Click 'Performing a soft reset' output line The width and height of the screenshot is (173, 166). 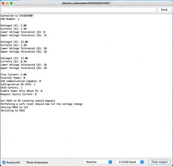click(42, 104)
